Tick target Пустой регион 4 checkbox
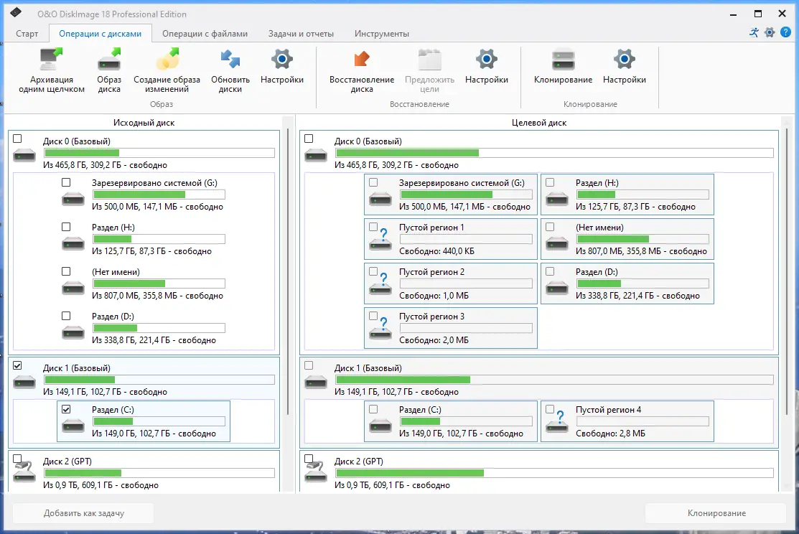 point(550,409)
